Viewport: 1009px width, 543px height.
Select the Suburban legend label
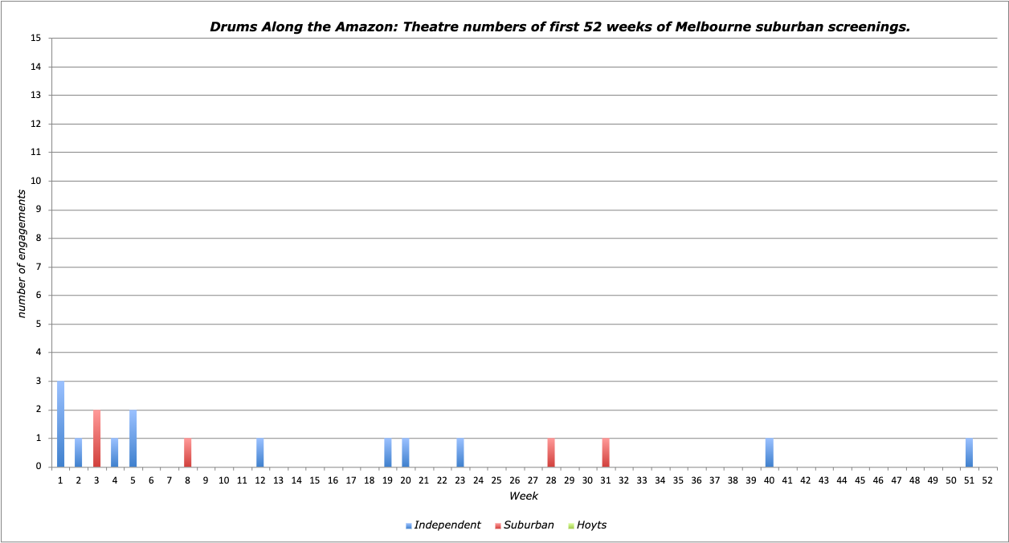click(529, 525)
